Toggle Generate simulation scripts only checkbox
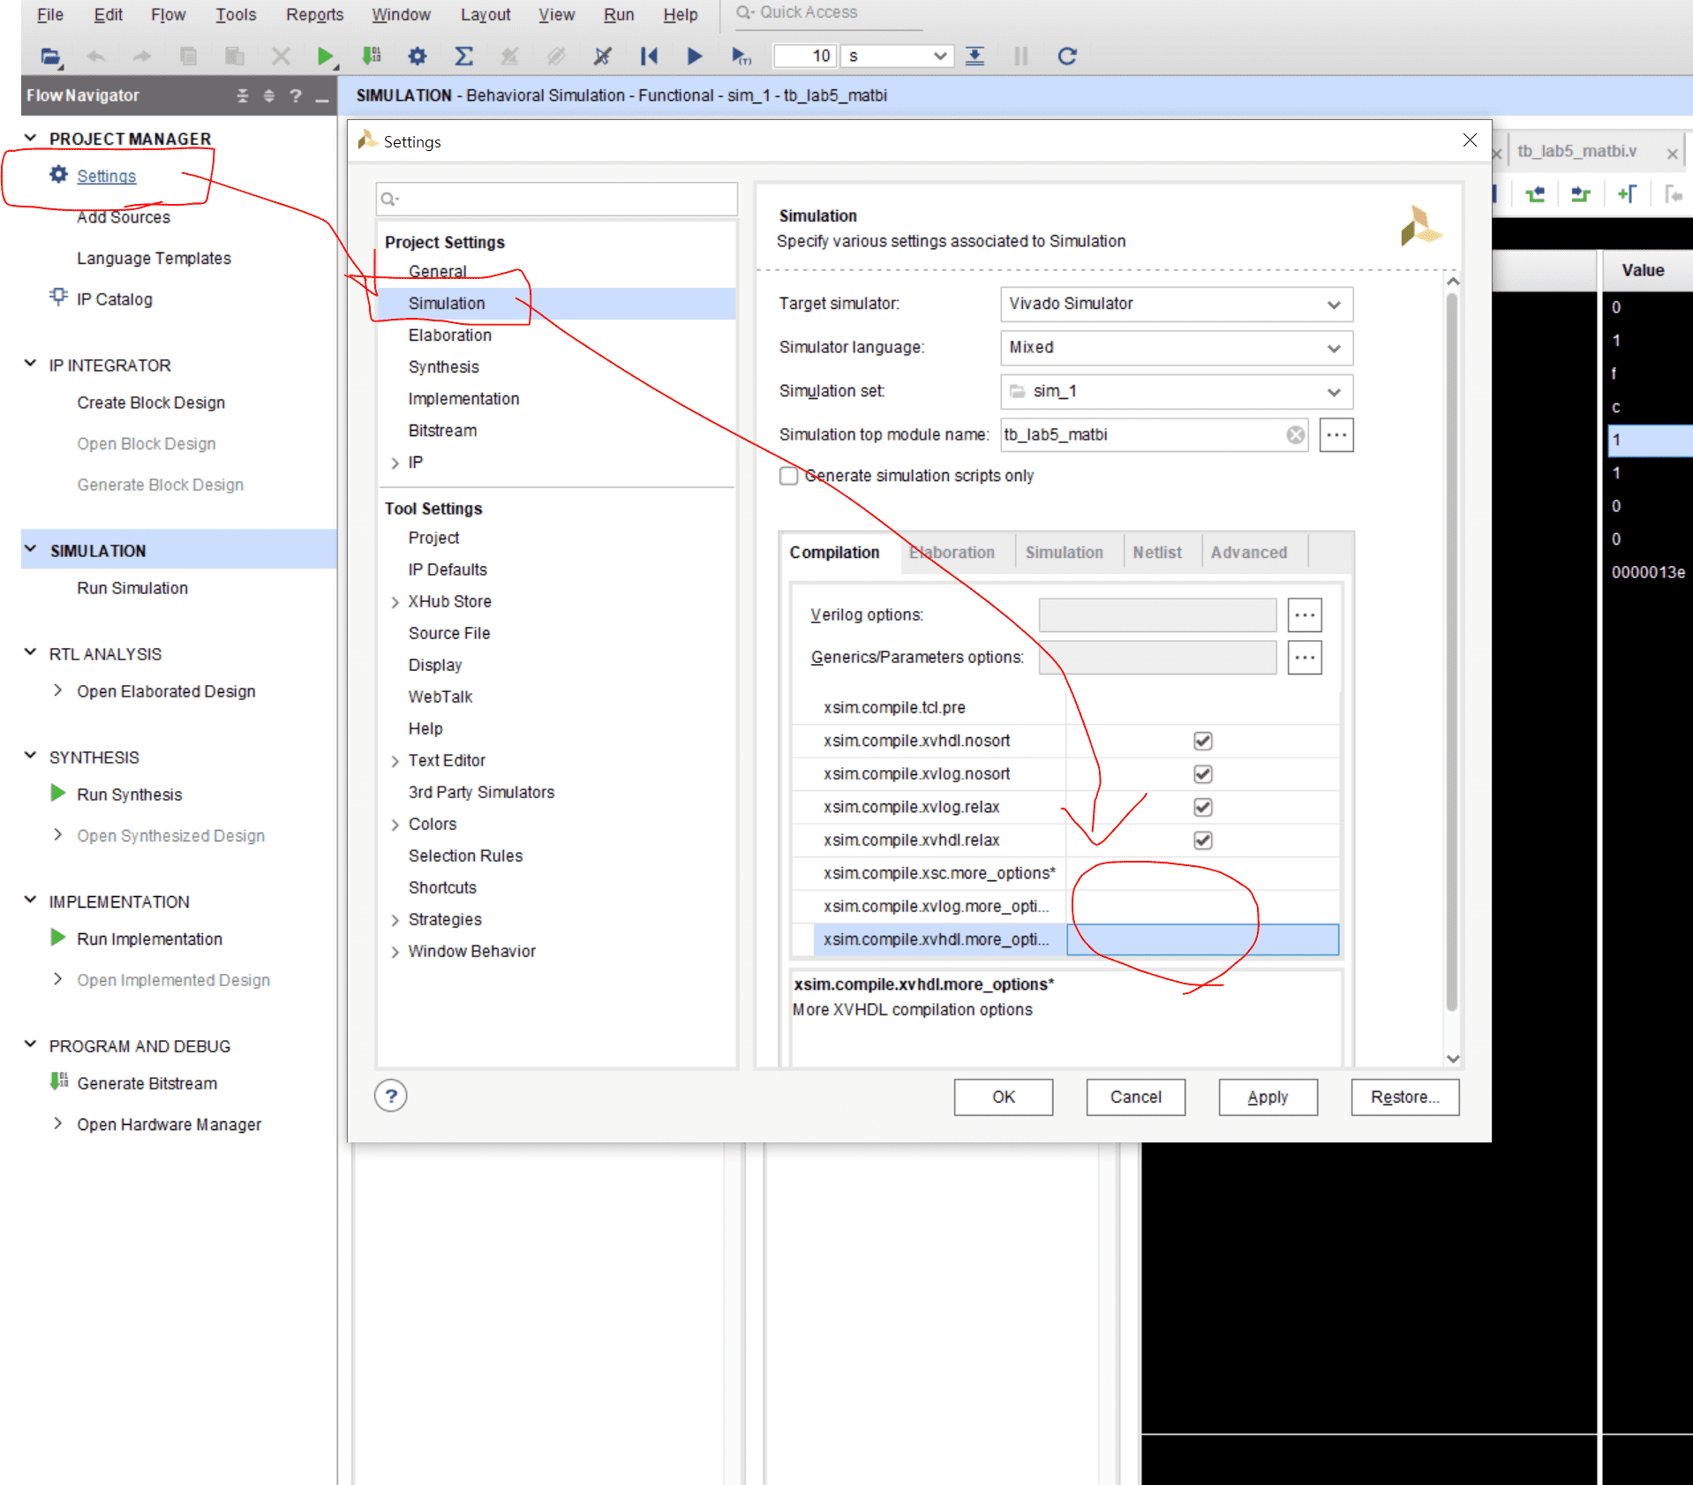 (x=788, y=476)
